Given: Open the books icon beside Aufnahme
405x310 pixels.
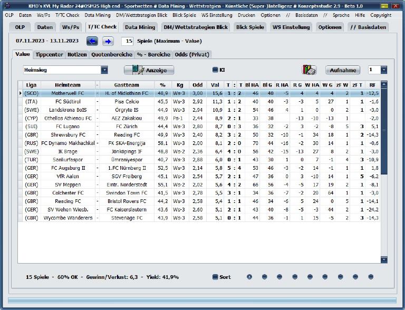Looking at the screenshot, I should point(309,70).
